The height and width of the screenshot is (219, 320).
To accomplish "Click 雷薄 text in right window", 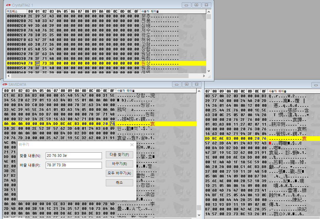I will 292,190.
